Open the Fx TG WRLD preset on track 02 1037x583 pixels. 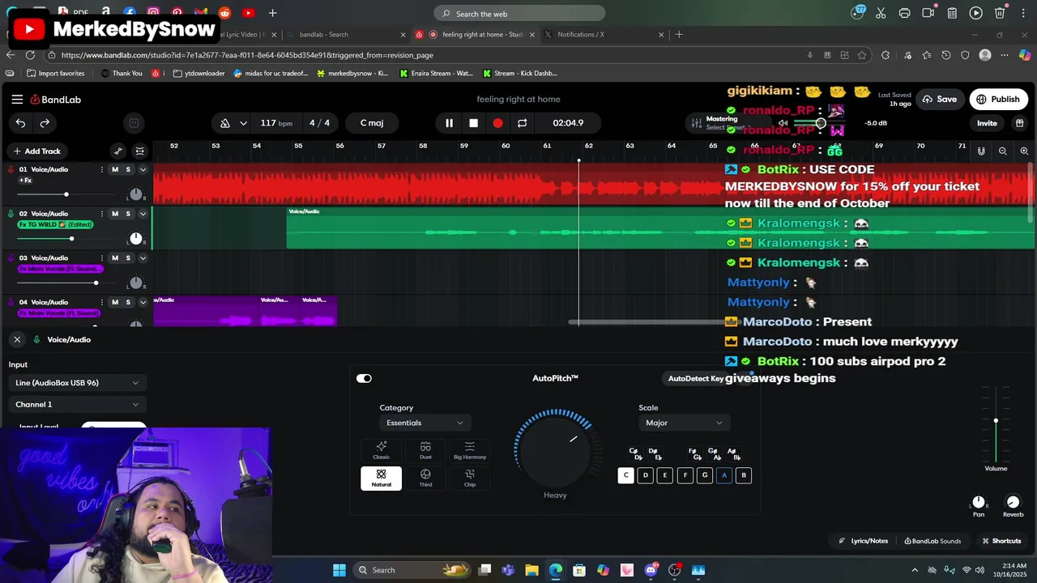[55, 224]
